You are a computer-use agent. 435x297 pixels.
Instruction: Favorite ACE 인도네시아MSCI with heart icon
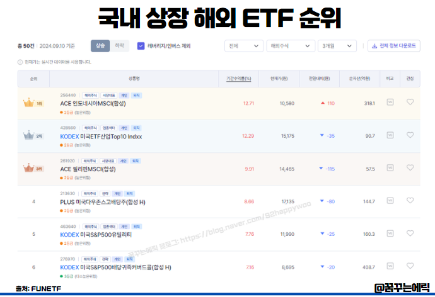click(x=410, y=102)
